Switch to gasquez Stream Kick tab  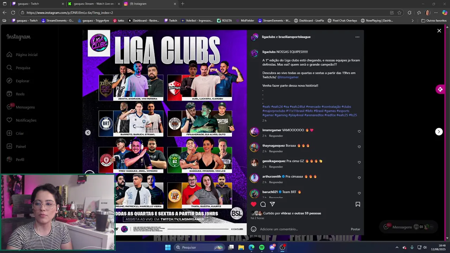tap(94, 4)
